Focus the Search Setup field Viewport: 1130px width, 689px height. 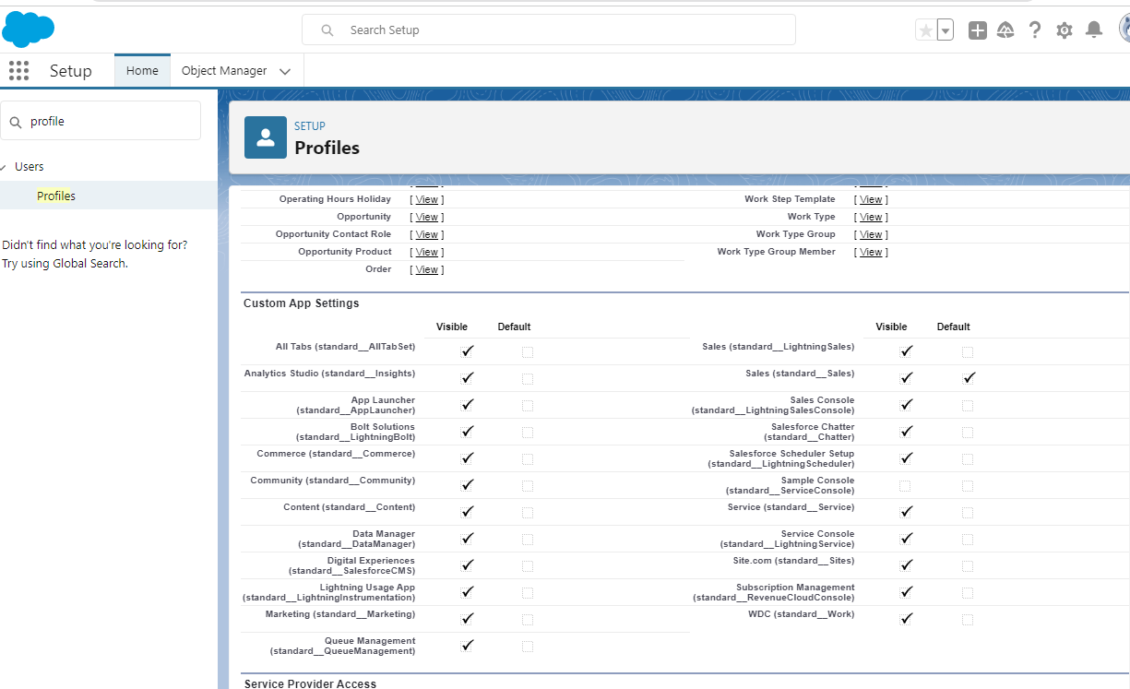click(549, 30)
